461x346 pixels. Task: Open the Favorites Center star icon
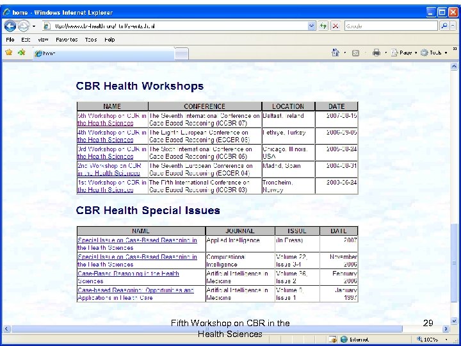(9, 53)
